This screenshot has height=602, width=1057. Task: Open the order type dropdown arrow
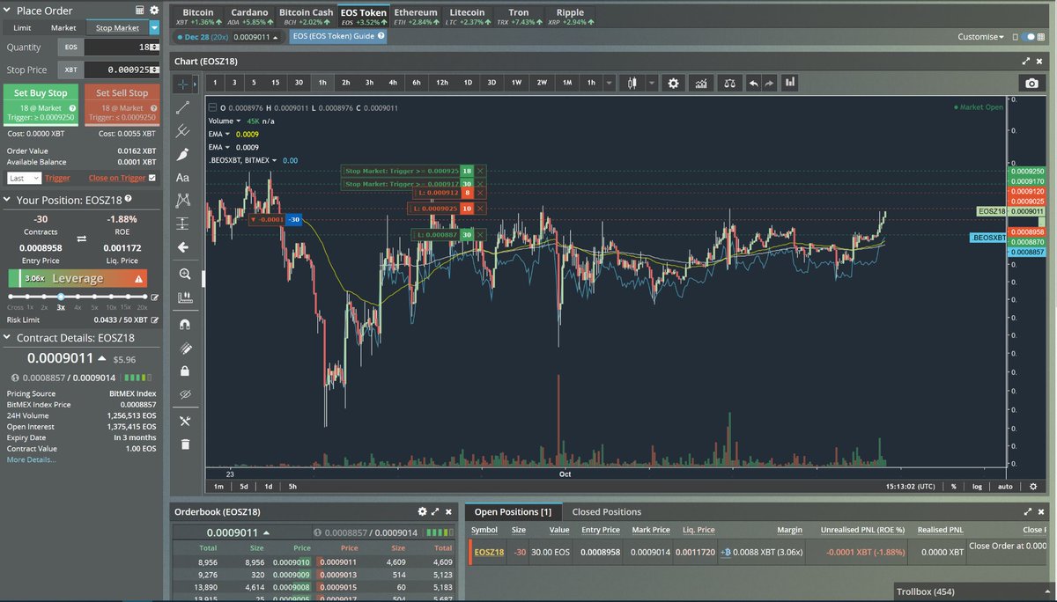click(x=155, y=28)
